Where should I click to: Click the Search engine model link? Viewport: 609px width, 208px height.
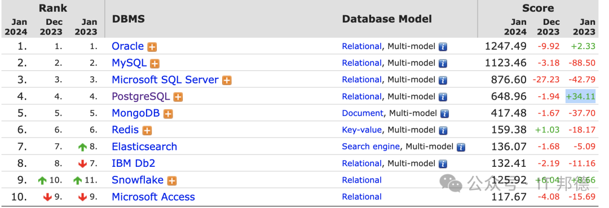click(x=370, y=147)
